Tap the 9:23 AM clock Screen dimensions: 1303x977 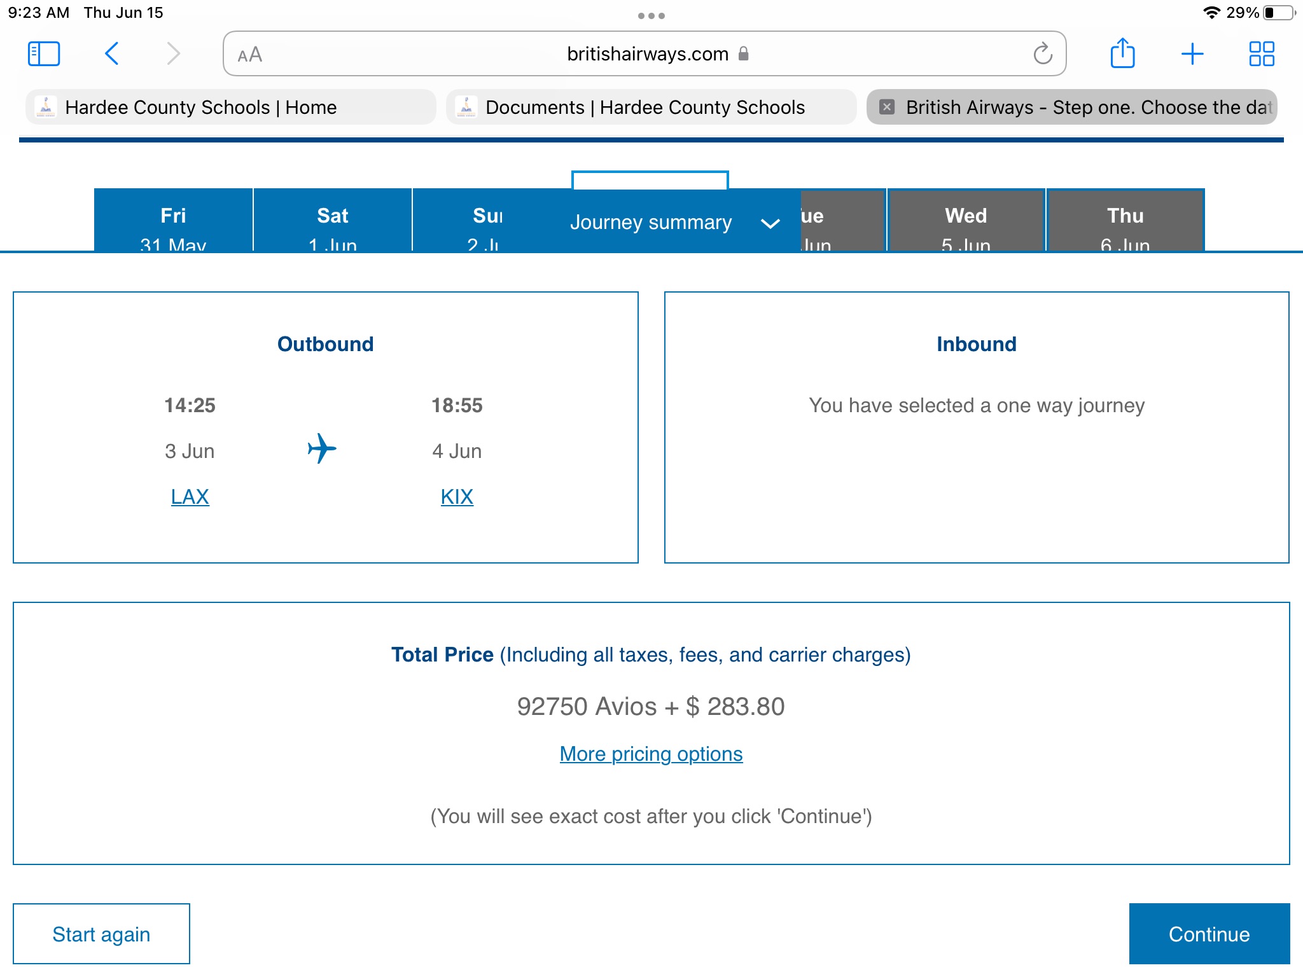[x=38, y=13]
